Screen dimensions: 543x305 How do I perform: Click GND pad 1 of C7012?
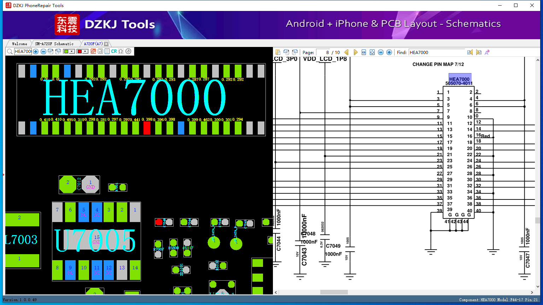(90, 185)
